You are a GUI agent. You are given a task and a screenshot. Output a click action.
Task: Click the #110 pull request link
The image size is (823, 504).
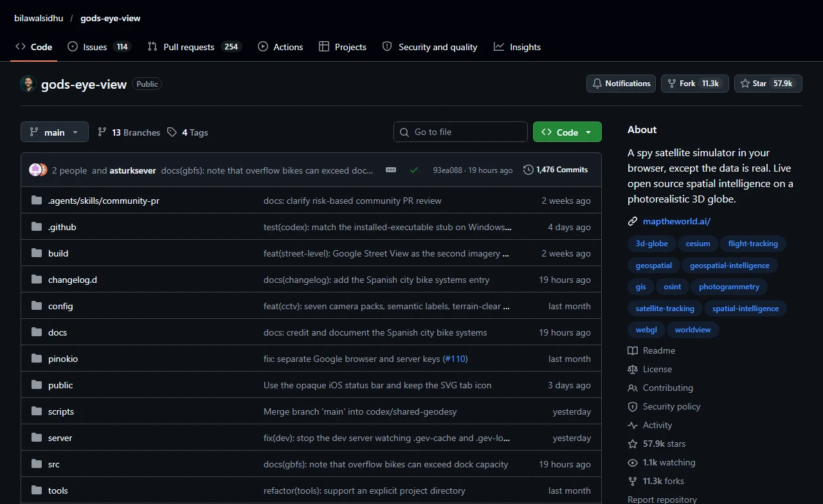click(455, 359)
